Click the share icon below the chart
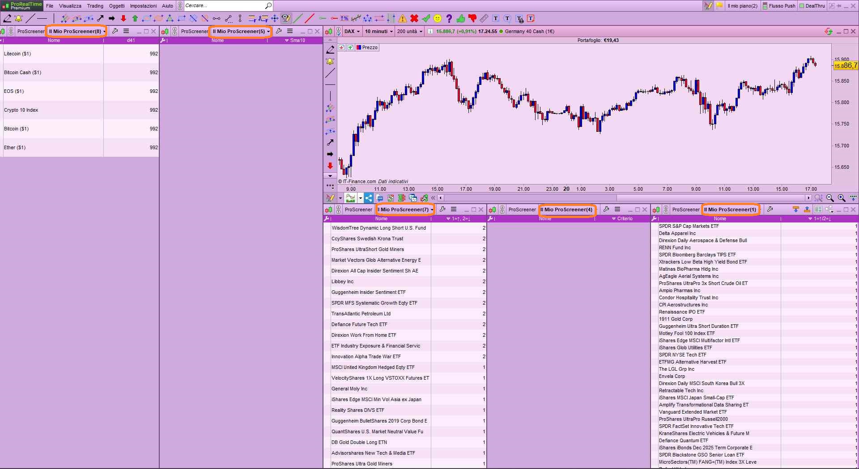Viewport: 859px width, 469px height. [x=369, y=198]
